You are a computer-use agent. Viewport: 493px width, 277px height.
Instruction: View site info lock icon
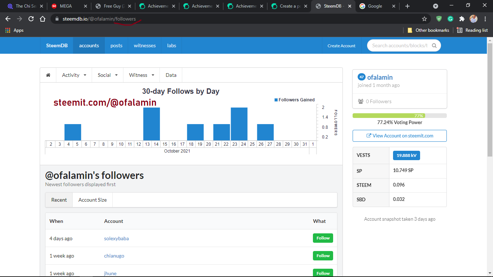(x=57, y=19)
